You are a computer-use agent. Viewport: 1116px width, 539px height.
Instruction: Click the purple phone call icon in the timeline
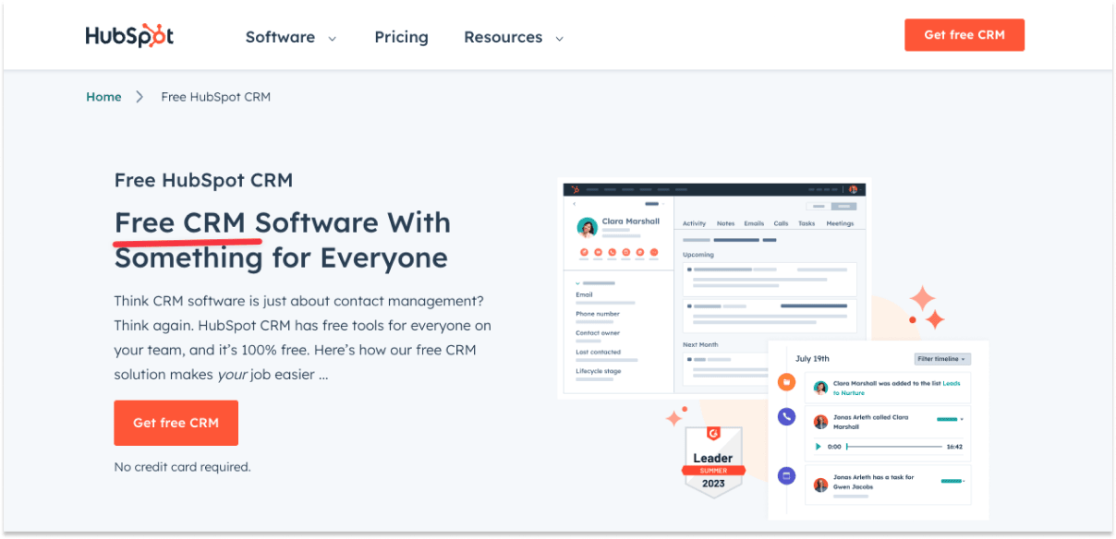click(786, 416)
